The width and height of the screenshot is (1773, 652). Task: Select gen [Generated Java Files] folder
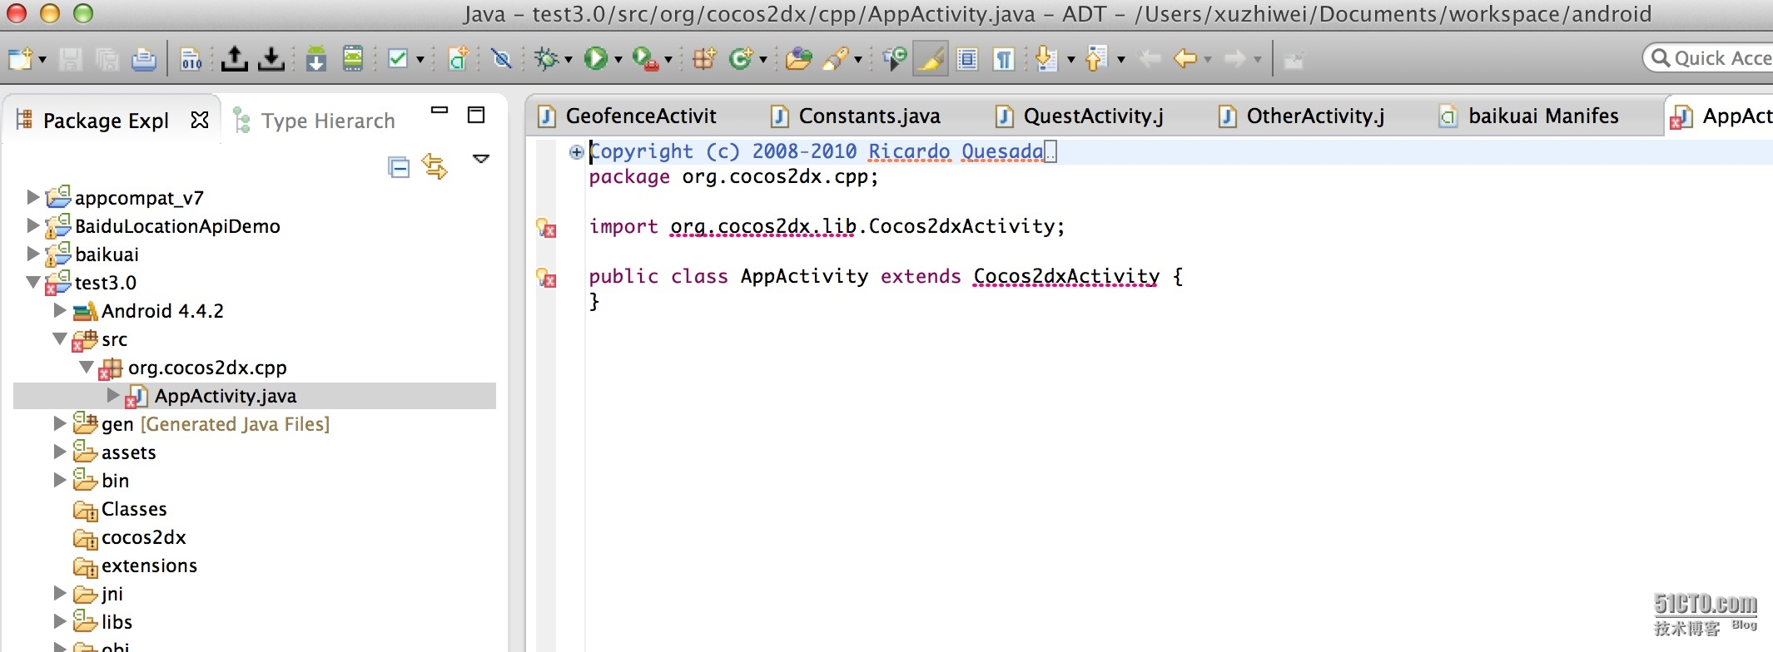point(215,424)
